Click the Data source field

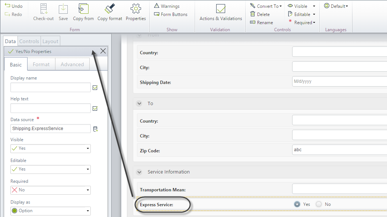click(50, 129)
